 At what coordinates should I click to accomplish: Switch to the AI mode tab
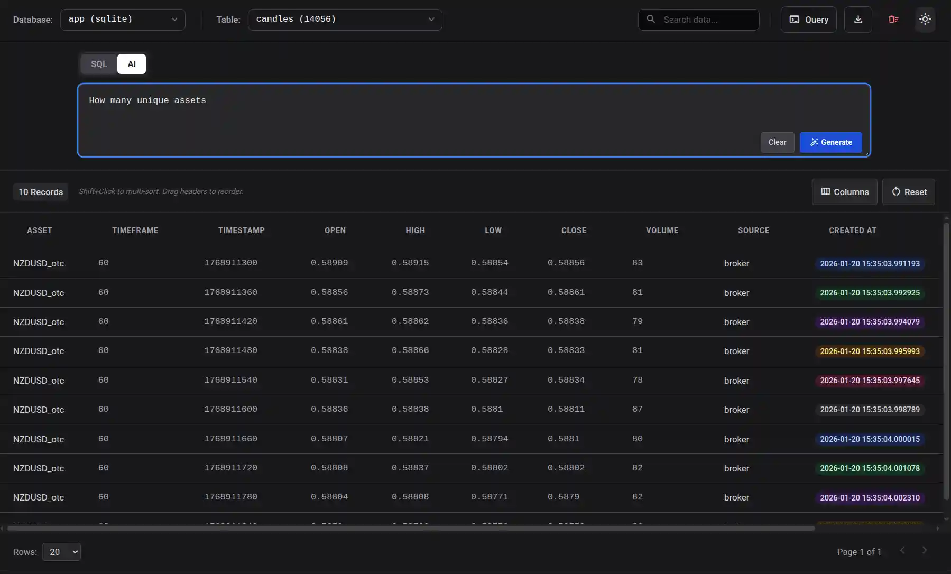tap(131, 64)
